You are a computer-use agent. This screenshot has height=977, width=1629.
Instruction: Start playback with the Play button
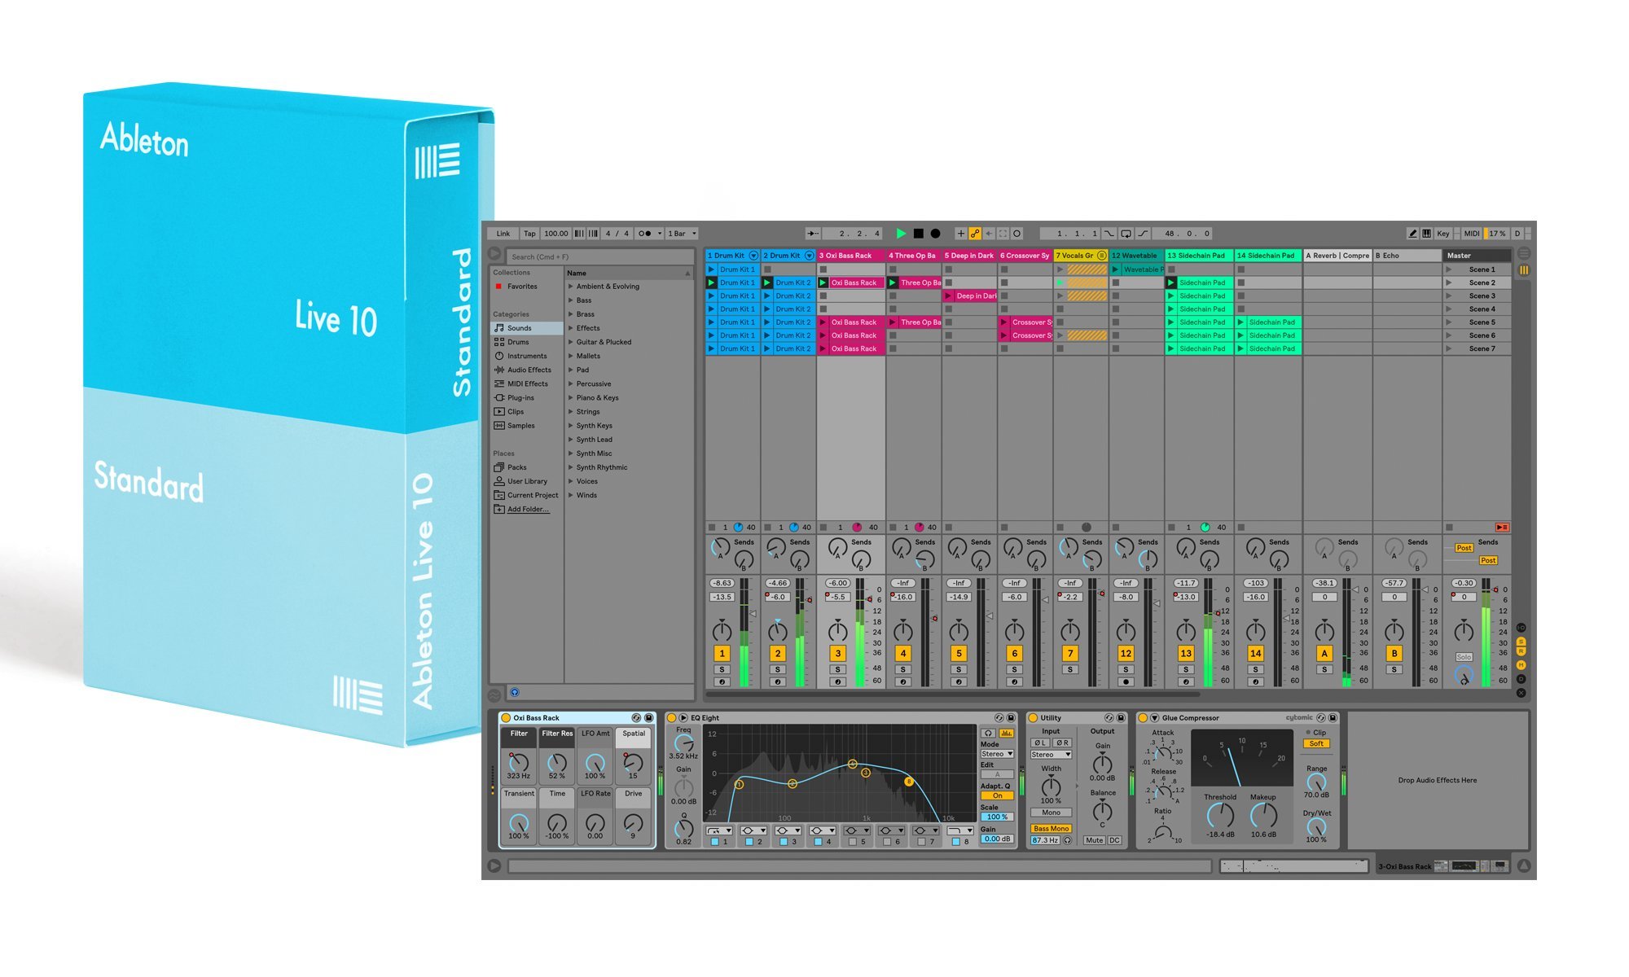coord(902,234)
